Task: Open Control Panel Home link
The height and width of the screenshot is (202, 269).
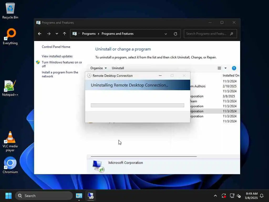Action: coord(56,47)
